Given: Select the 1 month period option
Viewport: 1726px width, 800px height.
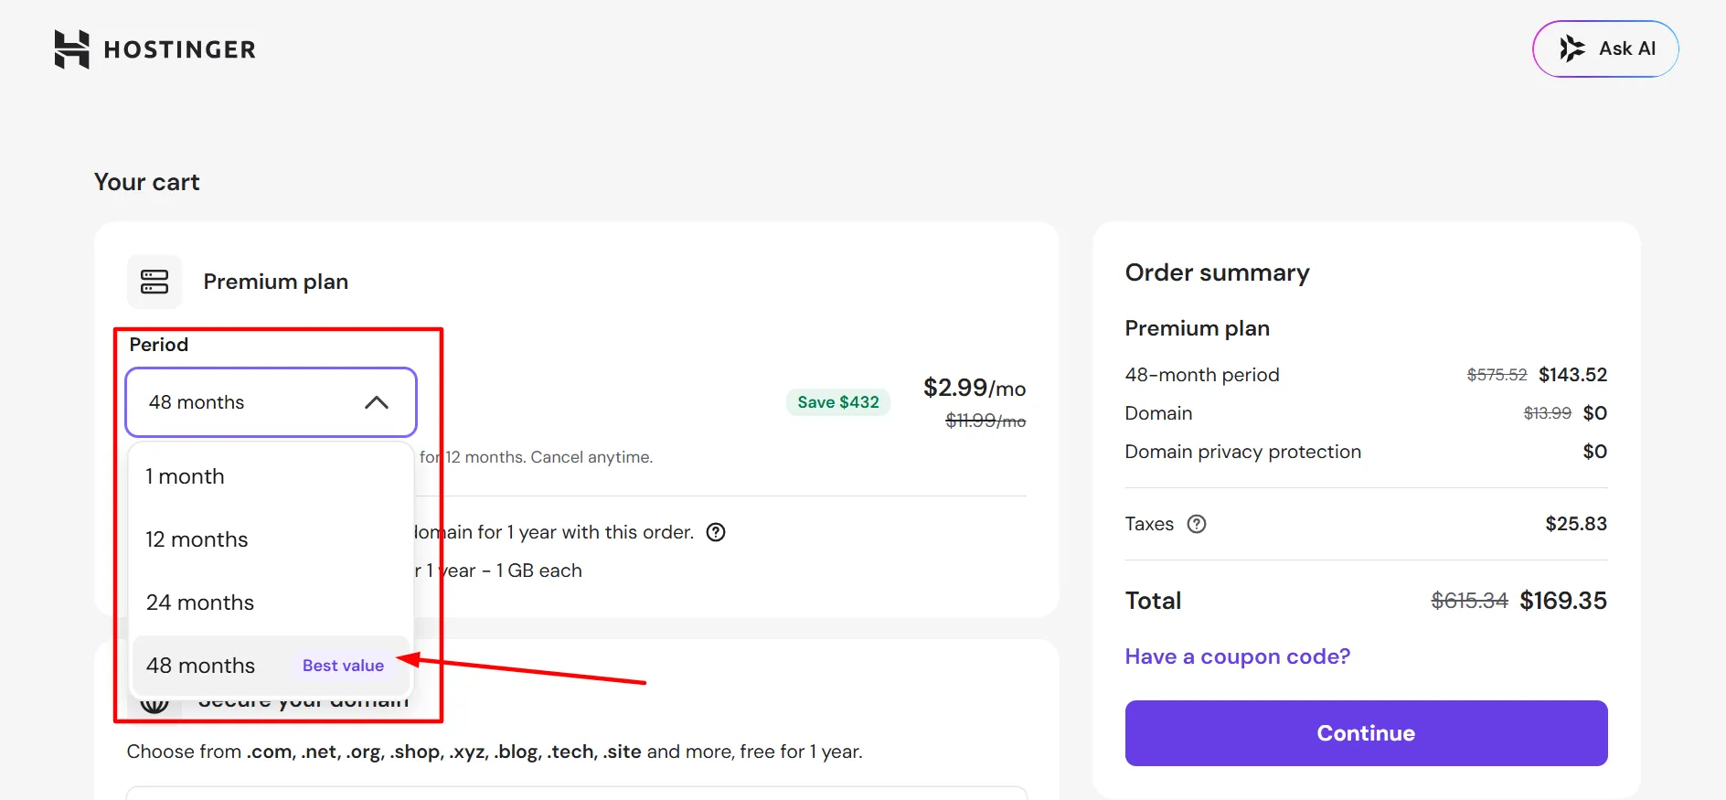Looking at the screenshot, I should tap(271, 476).
